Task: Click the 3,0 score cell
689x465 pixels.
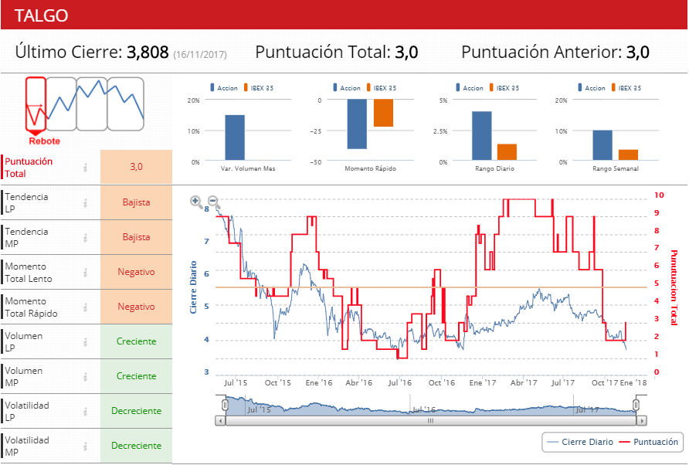Action: point(136,167)
